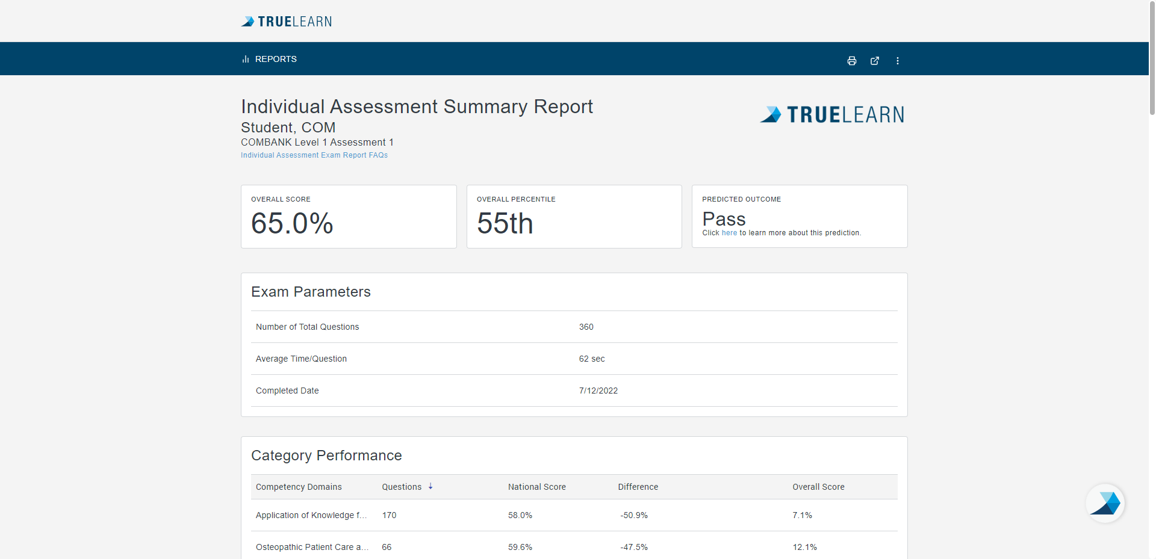Screen dimensions: 1156x559
Task: Click the floating TrueLearn chat button
Action: click(x=1105, y=503)
